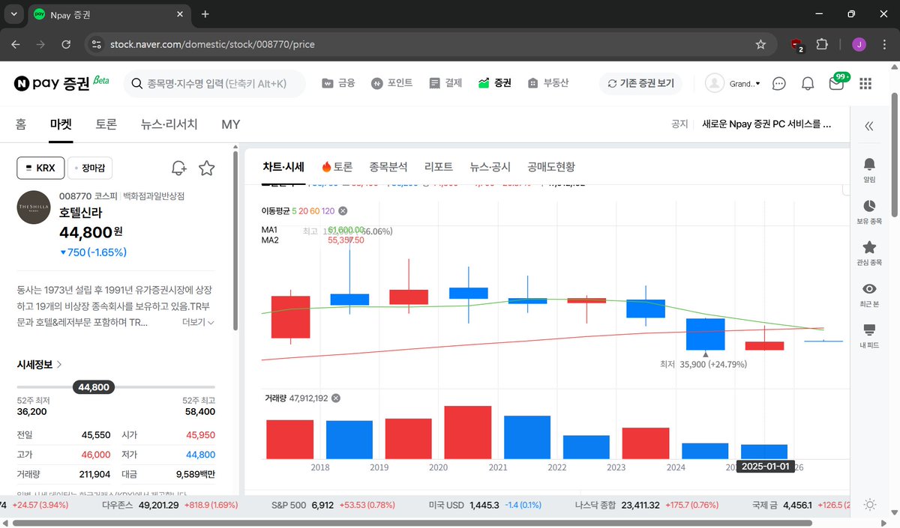Viewport: 900px width, 528px height.
Task: Click the browser address bar URL
Action: point(212,44)
